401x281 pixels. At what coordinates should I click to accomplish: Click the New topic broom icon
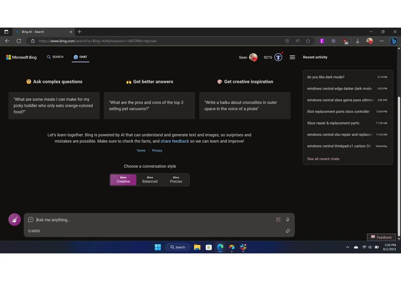(15, 219)
